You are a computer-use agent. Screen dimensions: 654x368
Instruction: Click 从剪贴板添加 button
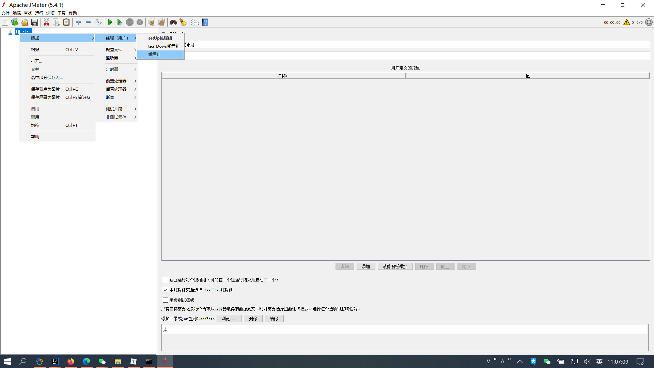pos(395,266)
